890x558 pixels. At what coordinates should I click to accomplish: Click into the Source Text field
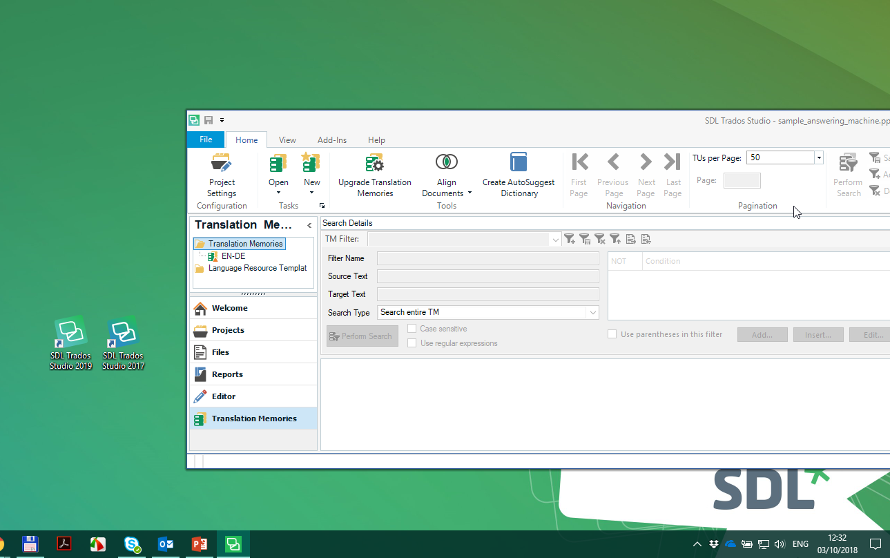pos(487,276)
